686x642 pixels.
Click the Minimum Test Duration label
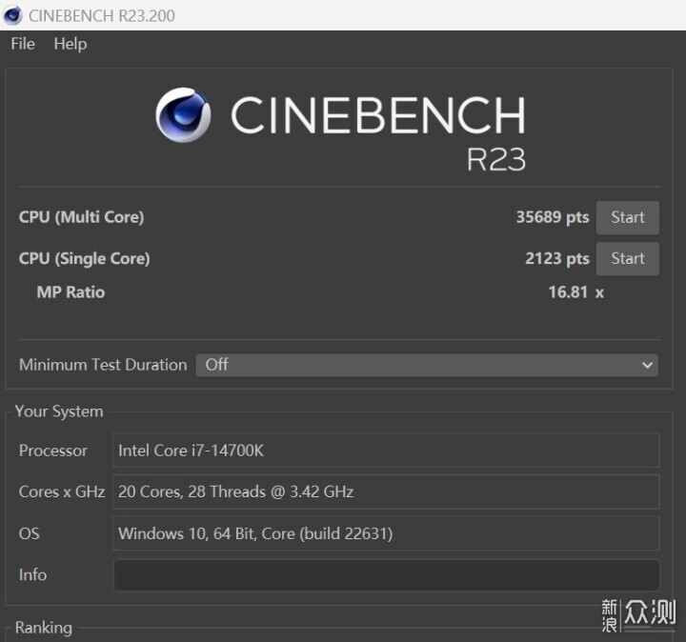103,365
